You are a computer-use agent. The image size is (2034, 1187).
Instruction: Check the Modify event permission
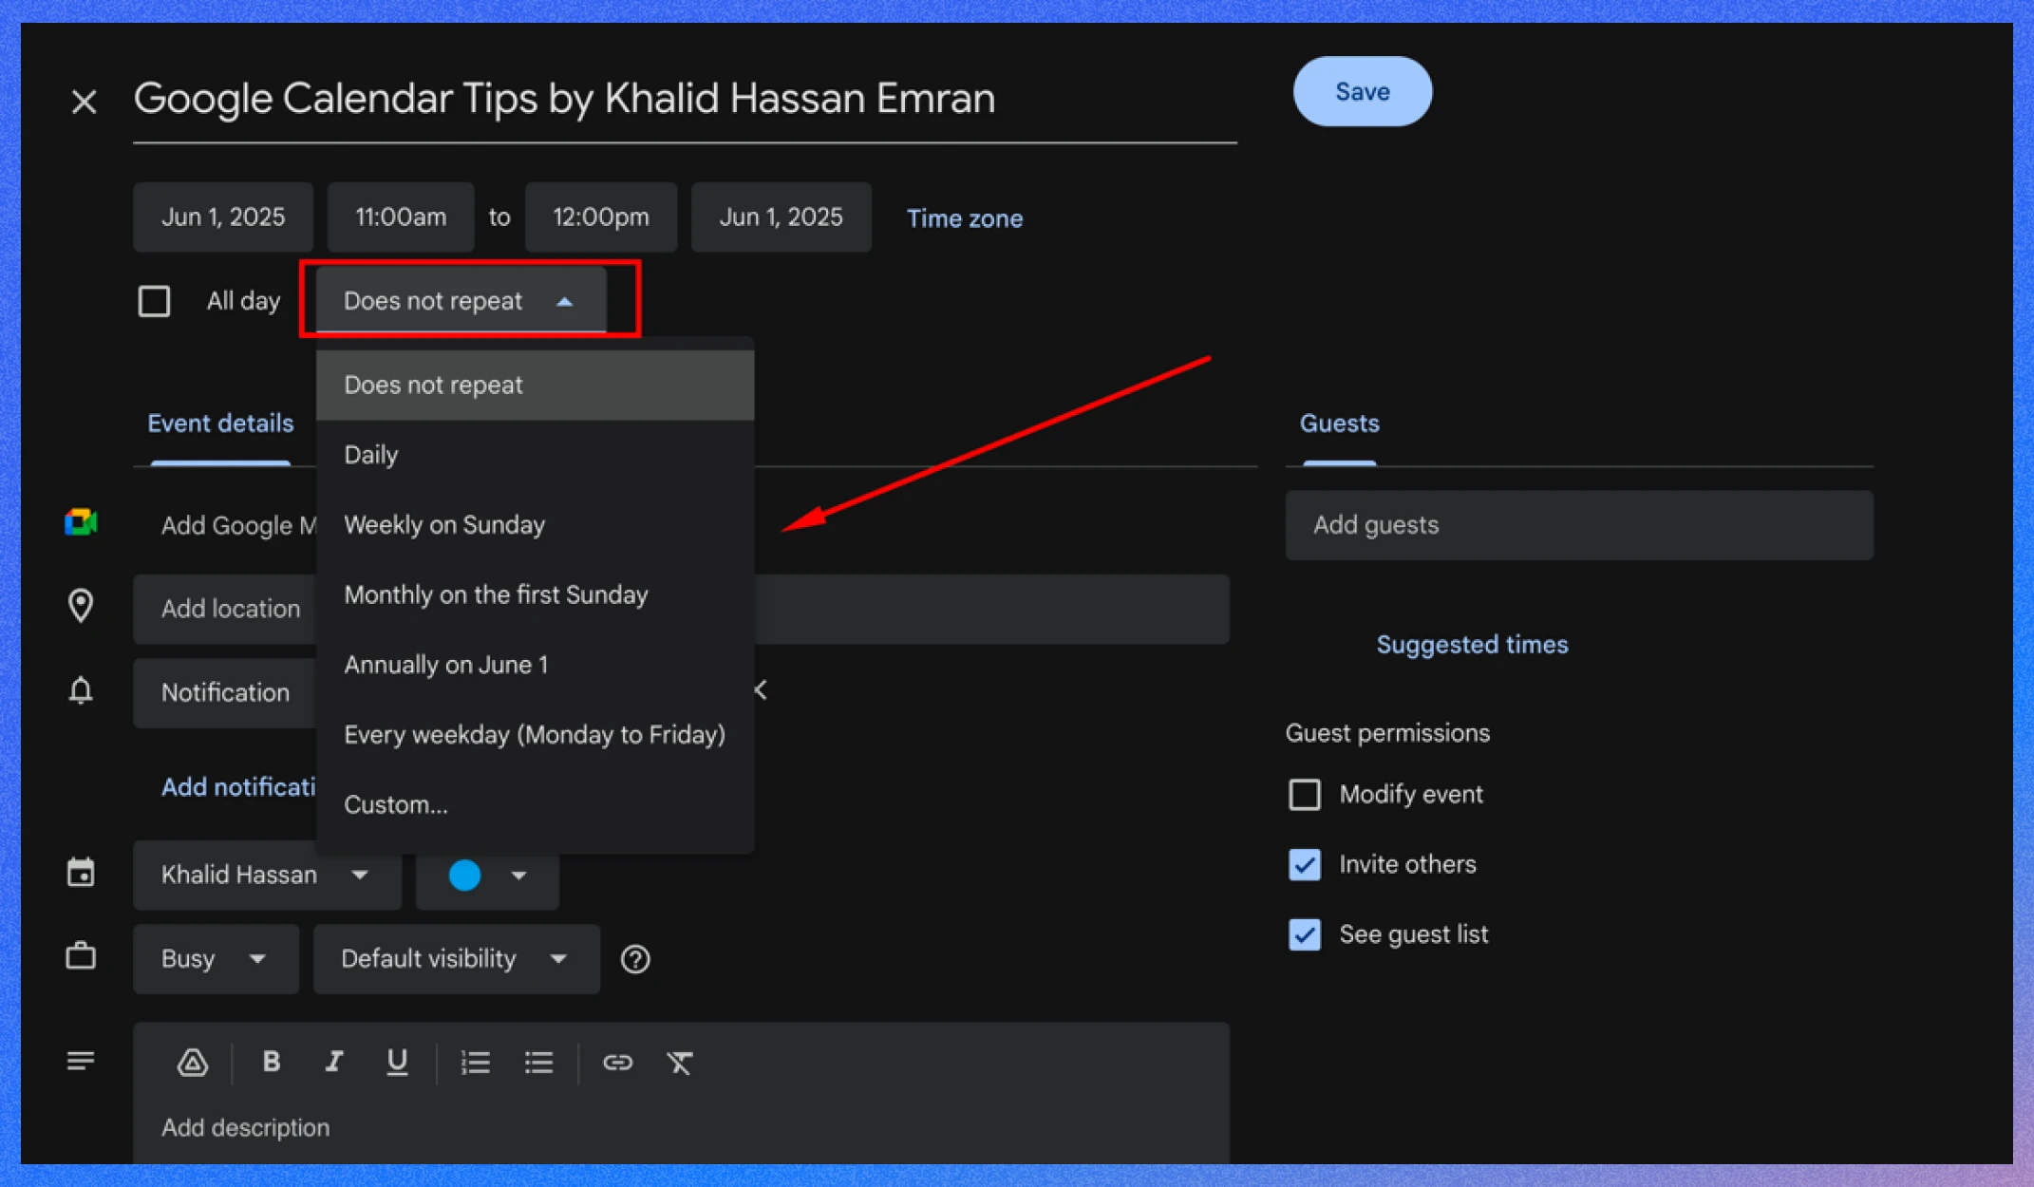1304,794
